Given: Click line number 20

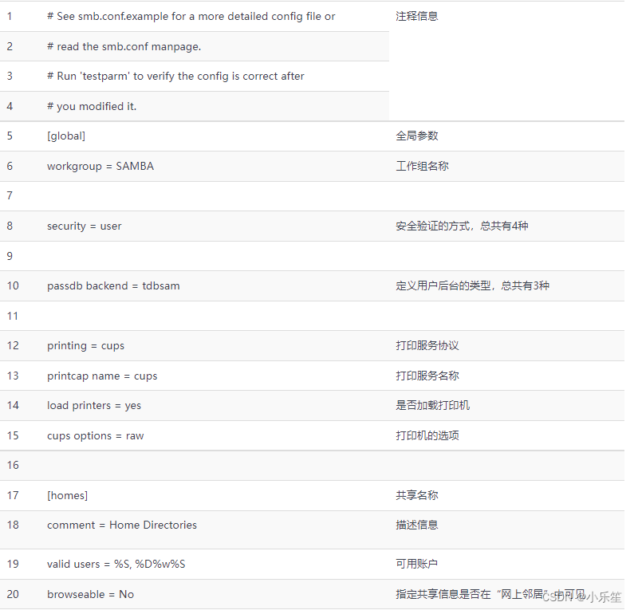Looking at the screenshot, I should coord(13,594).
